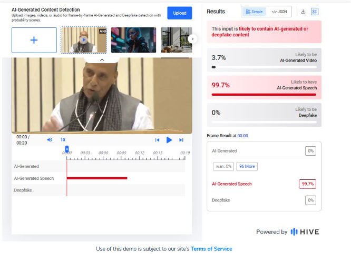Change playback speed from 1x
The width and height of the screenshot is (351, 254).
63,140
